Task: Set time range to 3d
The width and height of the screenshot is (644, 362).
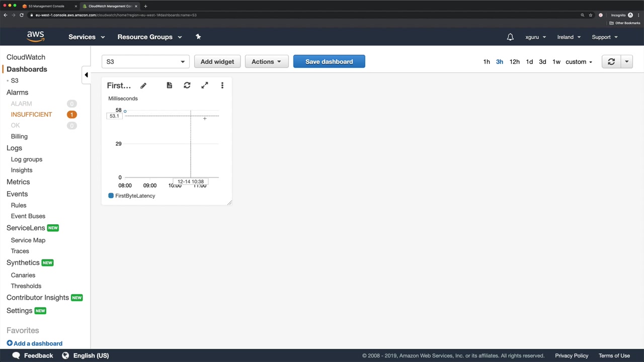Action: [542, 62]
